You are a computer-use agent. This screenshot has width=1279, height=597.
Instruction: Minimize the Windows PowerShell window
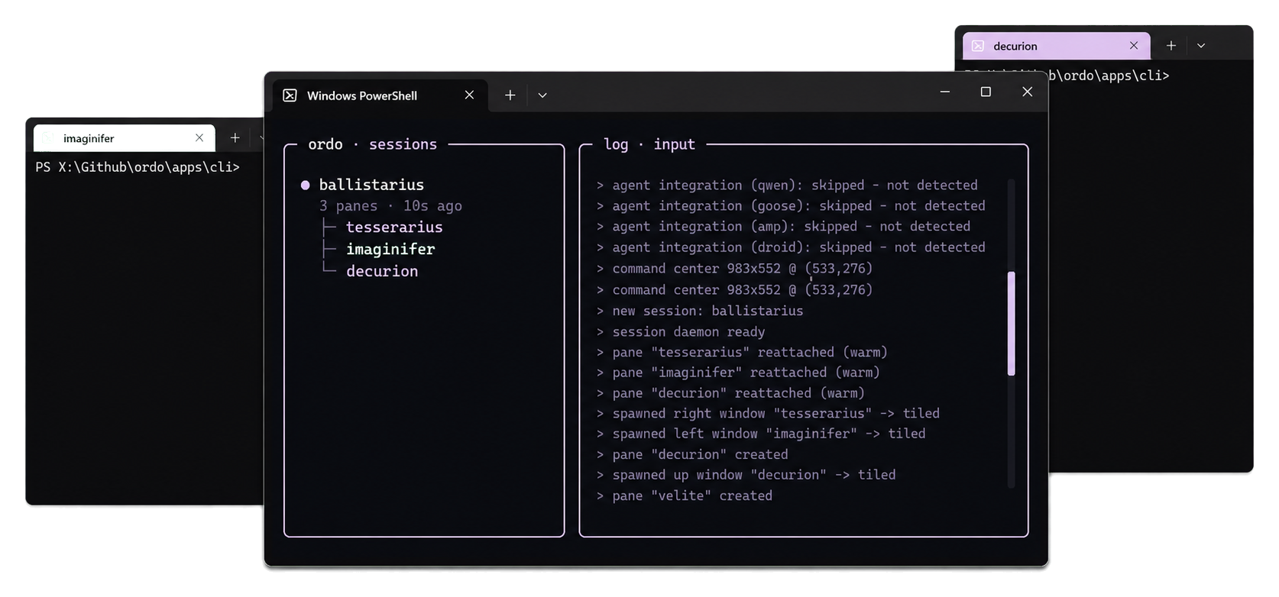(945, 92)
